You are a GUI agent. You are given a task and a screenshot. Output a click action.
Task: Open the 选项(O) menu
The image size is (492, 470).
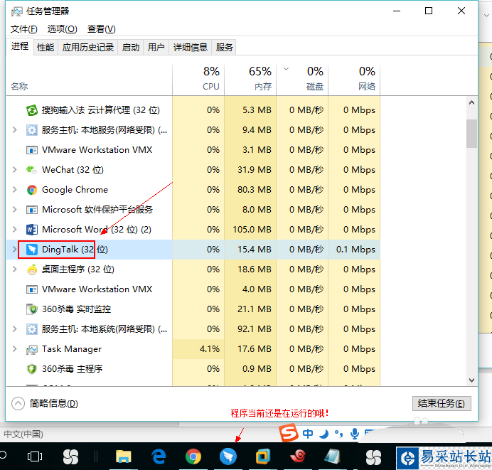[62, 29]
